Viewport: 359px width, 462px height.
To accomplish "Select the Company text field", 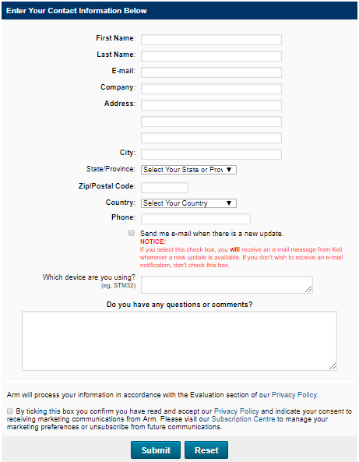I will [211, 89].
